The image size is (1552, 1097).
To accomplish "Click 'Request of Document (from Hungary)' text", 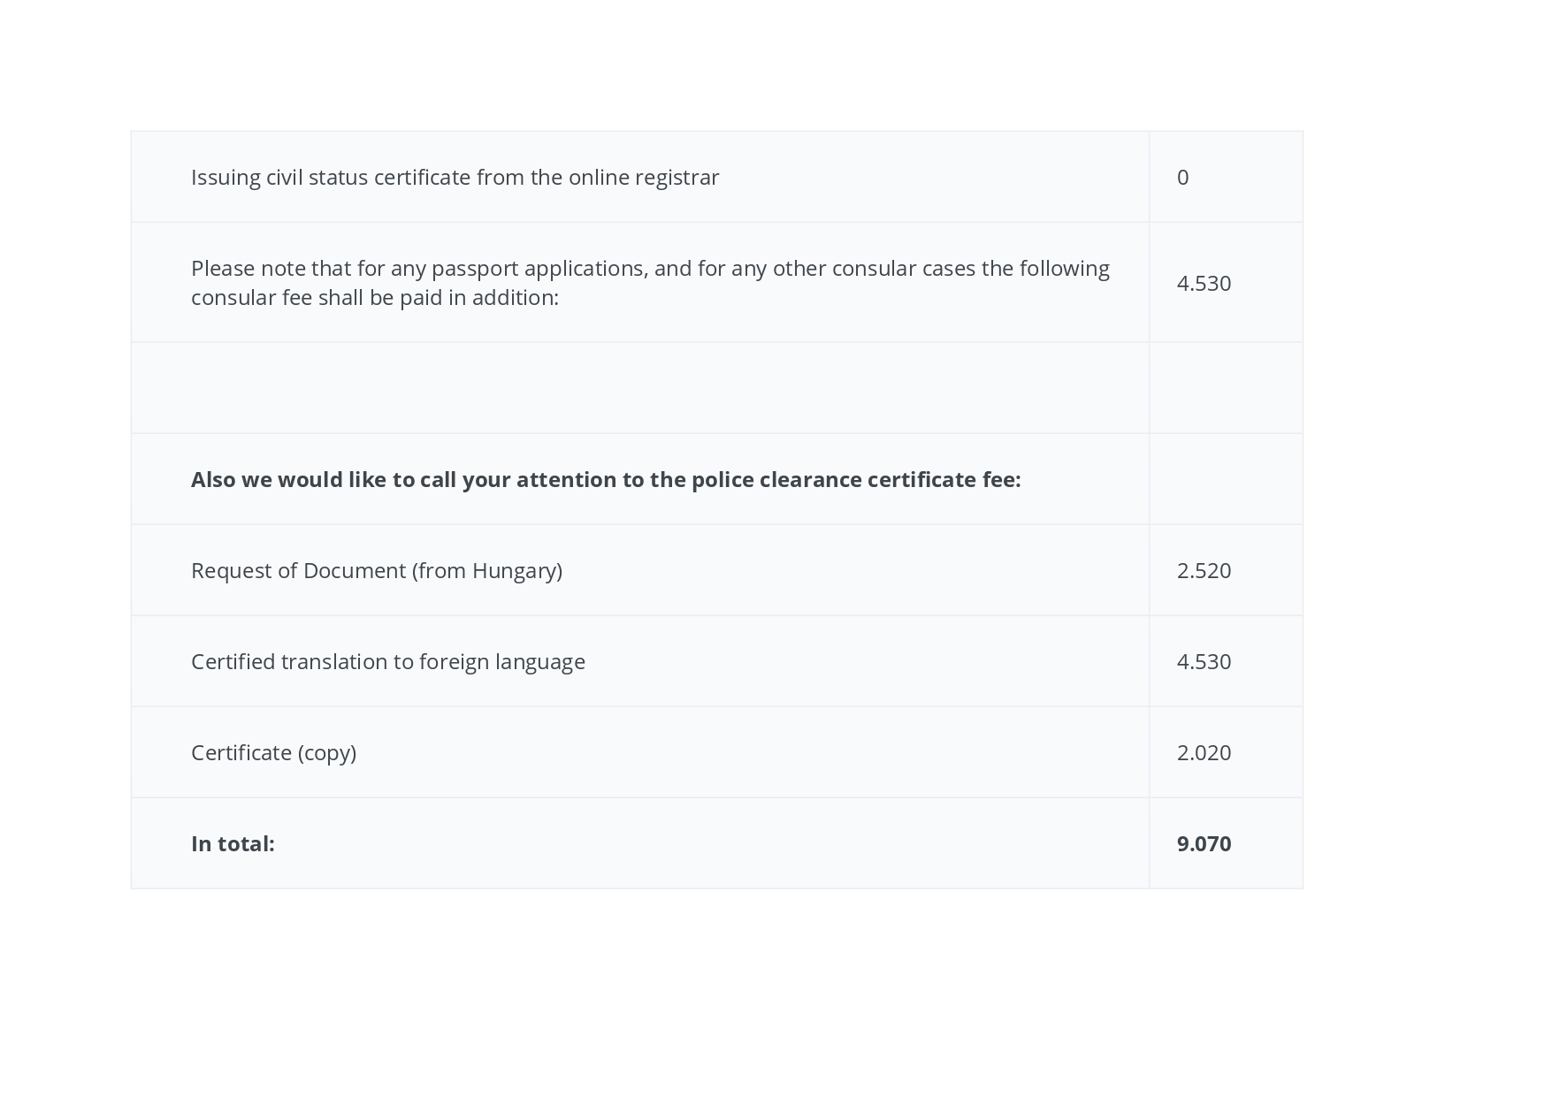I will point(376,570).
